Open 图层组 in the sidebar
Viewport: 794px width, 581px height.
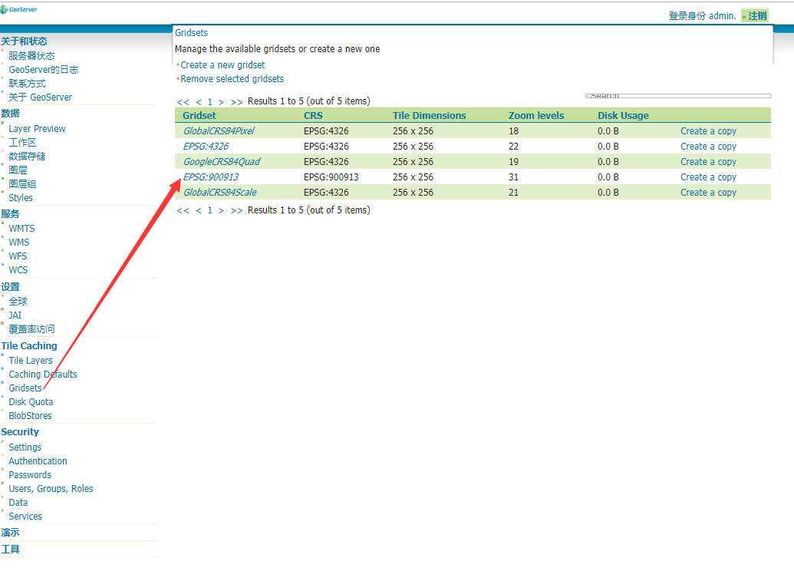point(22,184)
